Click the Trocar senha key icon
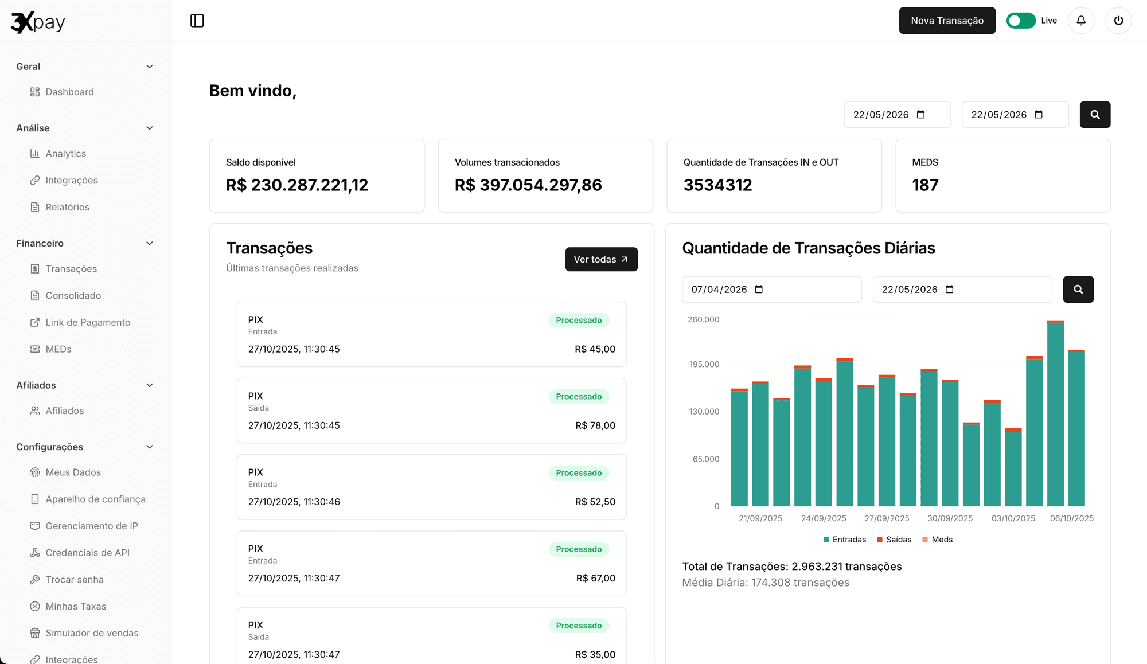This screenshot has height=664, width=1147. coord(35,580)
